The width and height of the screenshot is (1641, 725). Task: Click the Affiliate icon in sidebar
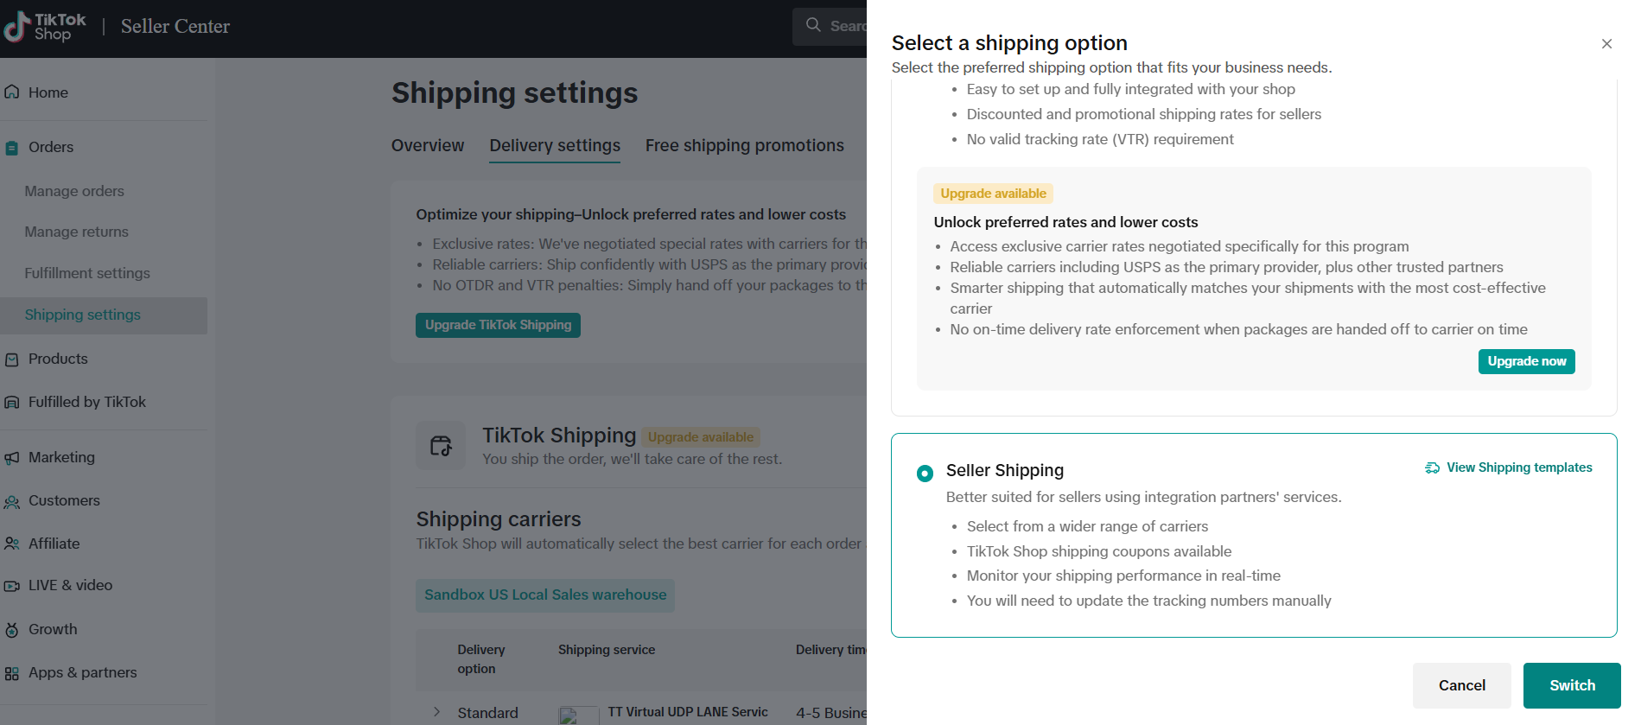coord(12,544)
